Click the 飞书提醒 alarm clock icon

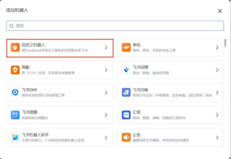[x=15, y=115]
